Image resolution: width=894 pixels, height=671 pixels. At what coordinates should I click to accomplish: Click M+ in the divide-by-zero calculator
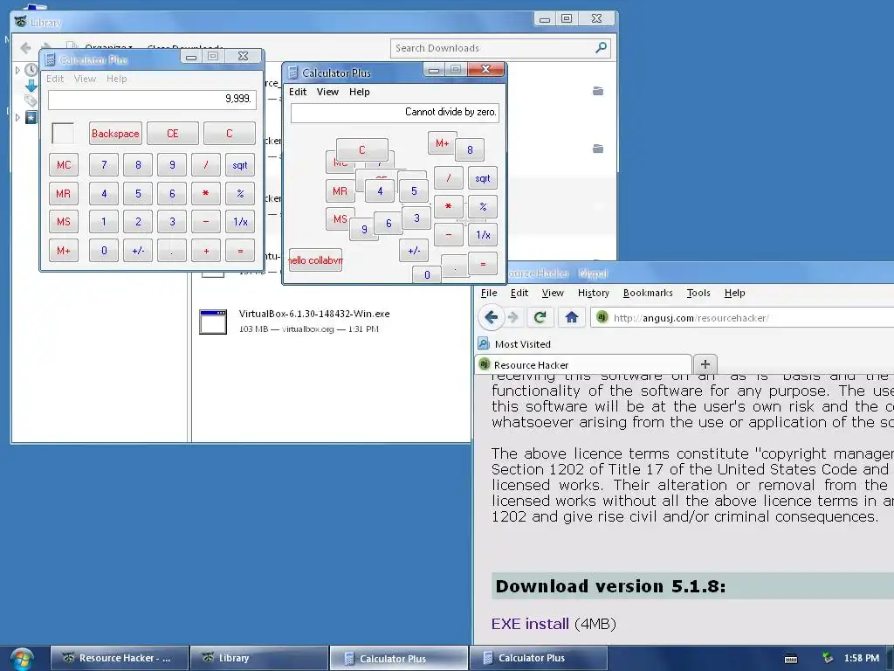(x=441, y=142)
